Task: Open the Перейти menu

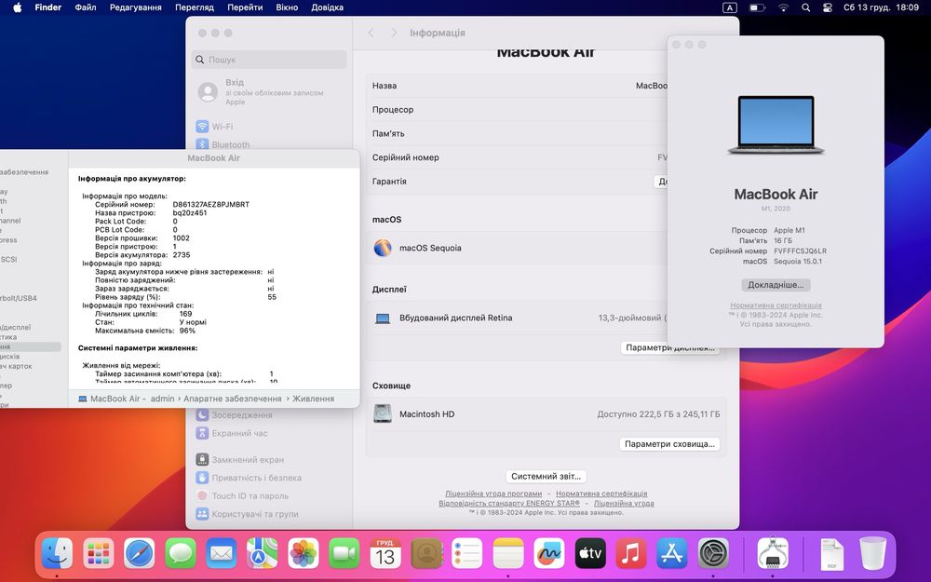Action: pos(245,7)
